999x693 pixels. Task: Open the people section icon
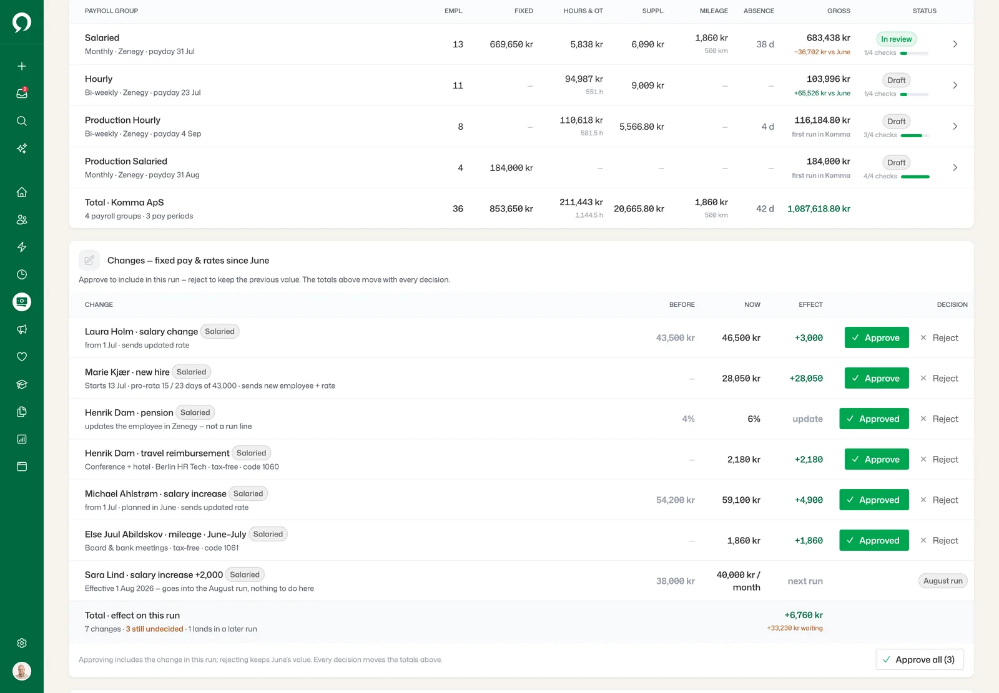22,220
